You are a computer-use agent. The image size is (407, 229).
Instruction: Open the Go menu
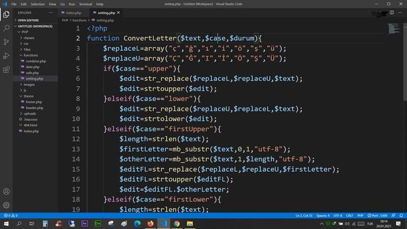click(62, 4)
